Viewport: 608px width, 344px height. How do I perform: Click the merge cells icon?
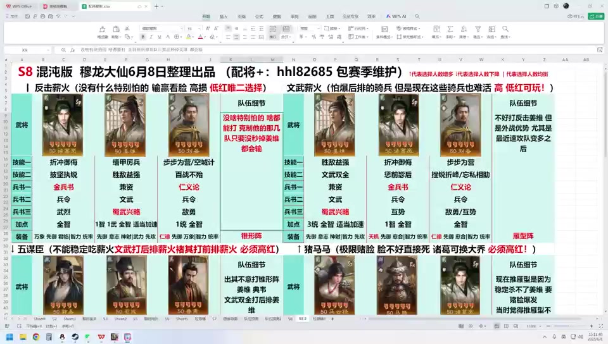(x=286, y=30)
